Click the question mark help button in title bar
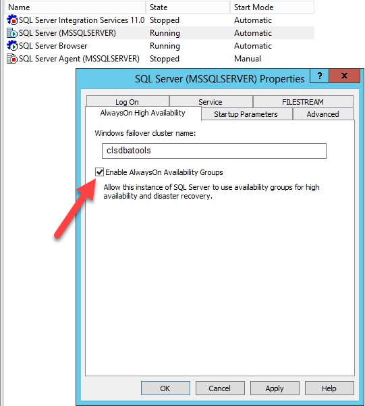This screenshot has height=406, width=365. 320,76
